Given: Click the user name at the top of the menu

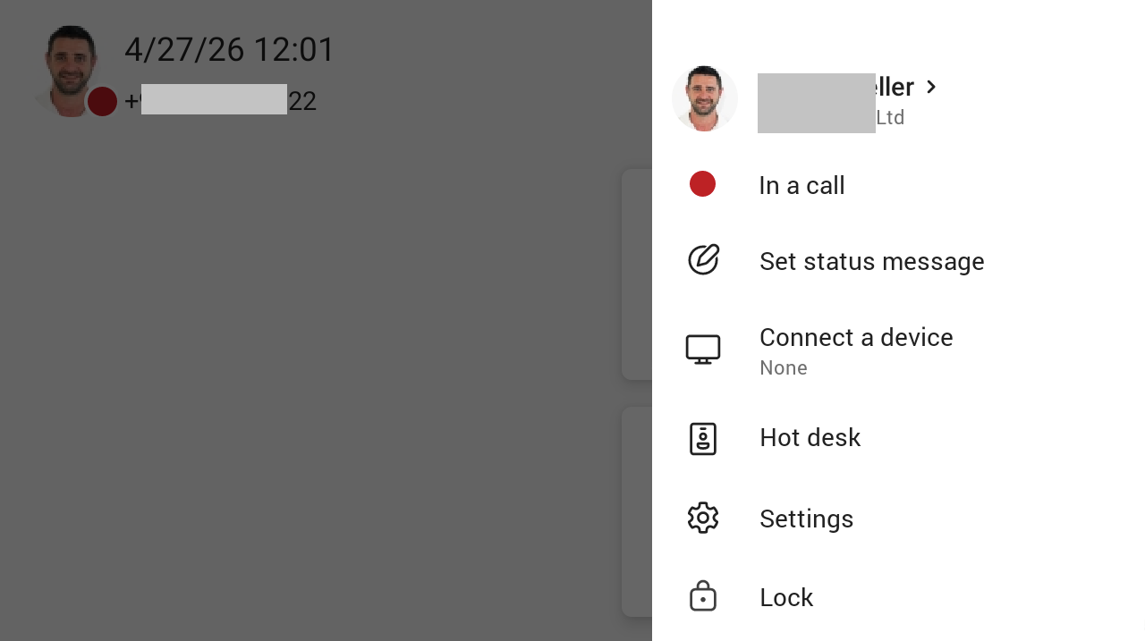Looking at the screenshot, I should pyautogui.click(x=835, y=87).
